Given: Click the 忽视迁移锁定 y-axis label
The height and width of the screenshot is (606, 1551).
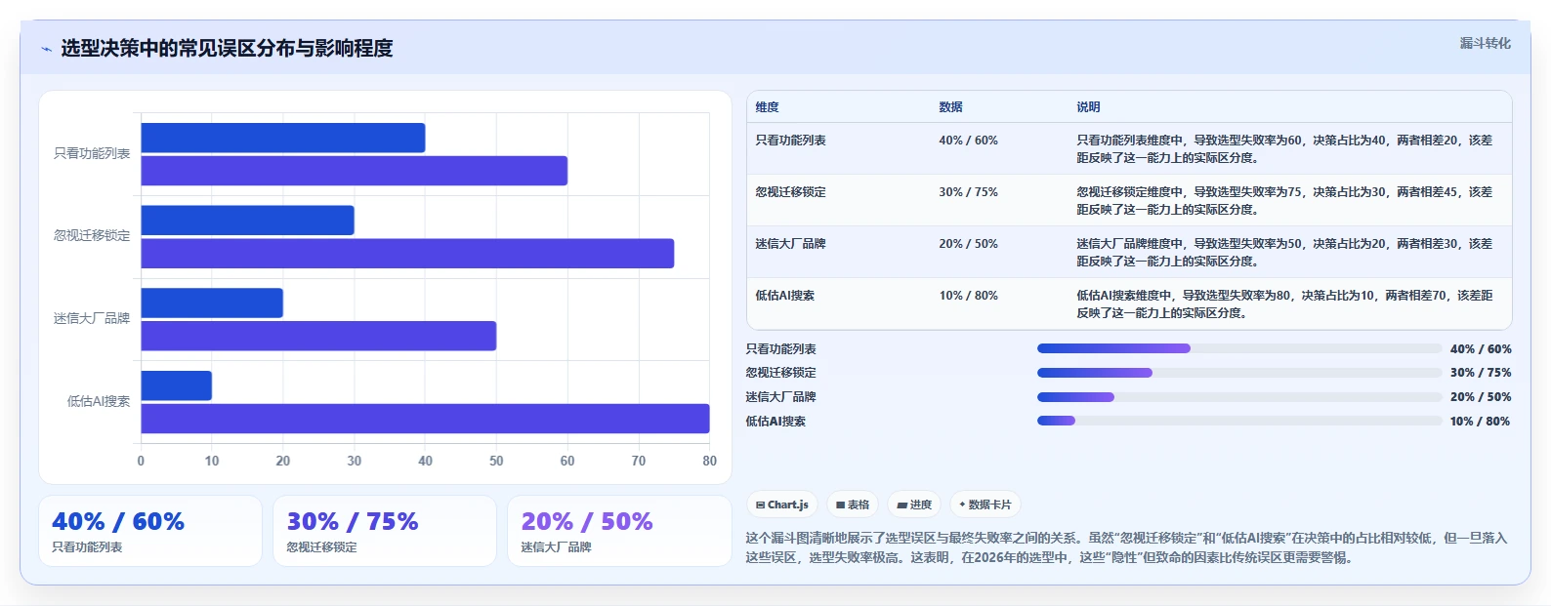Looking at the screenshot, I should coord(92,236).
